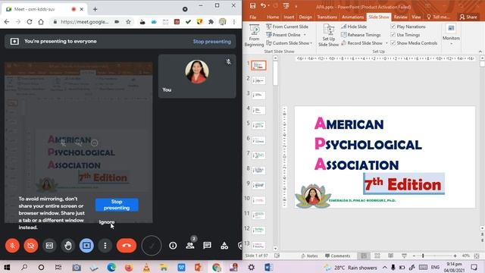Toggle captions in Meet toolbar
The width and height of the screenshot is (485, 273).
click(49, 246)
